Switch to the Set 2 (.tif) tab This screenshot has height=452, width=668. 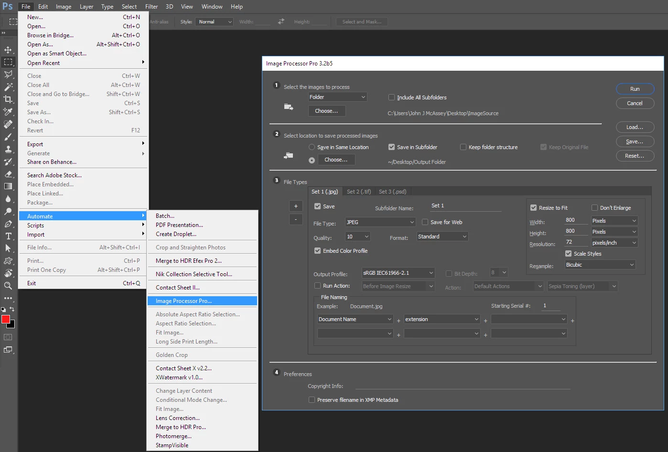pyautogui.click(x=359, y=192)
